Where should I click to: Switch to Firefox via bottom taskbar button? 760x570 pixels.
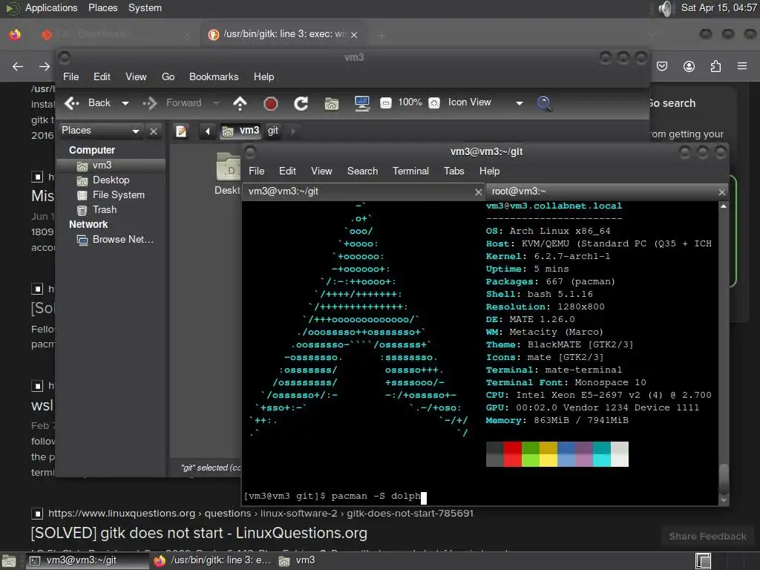[212, 560]
